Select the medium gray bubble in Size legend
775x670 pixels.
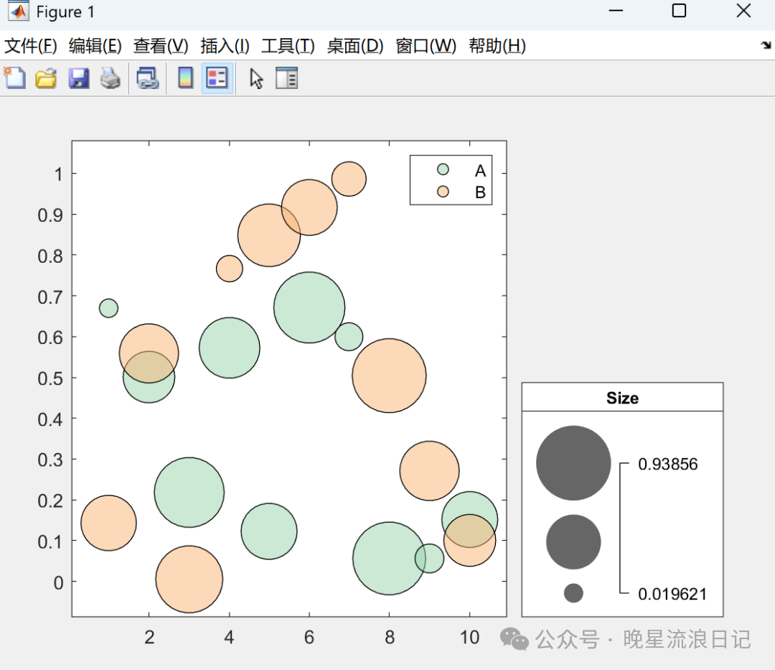point(573,542)
